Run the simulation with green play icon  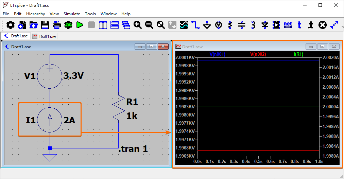[80, 25]
